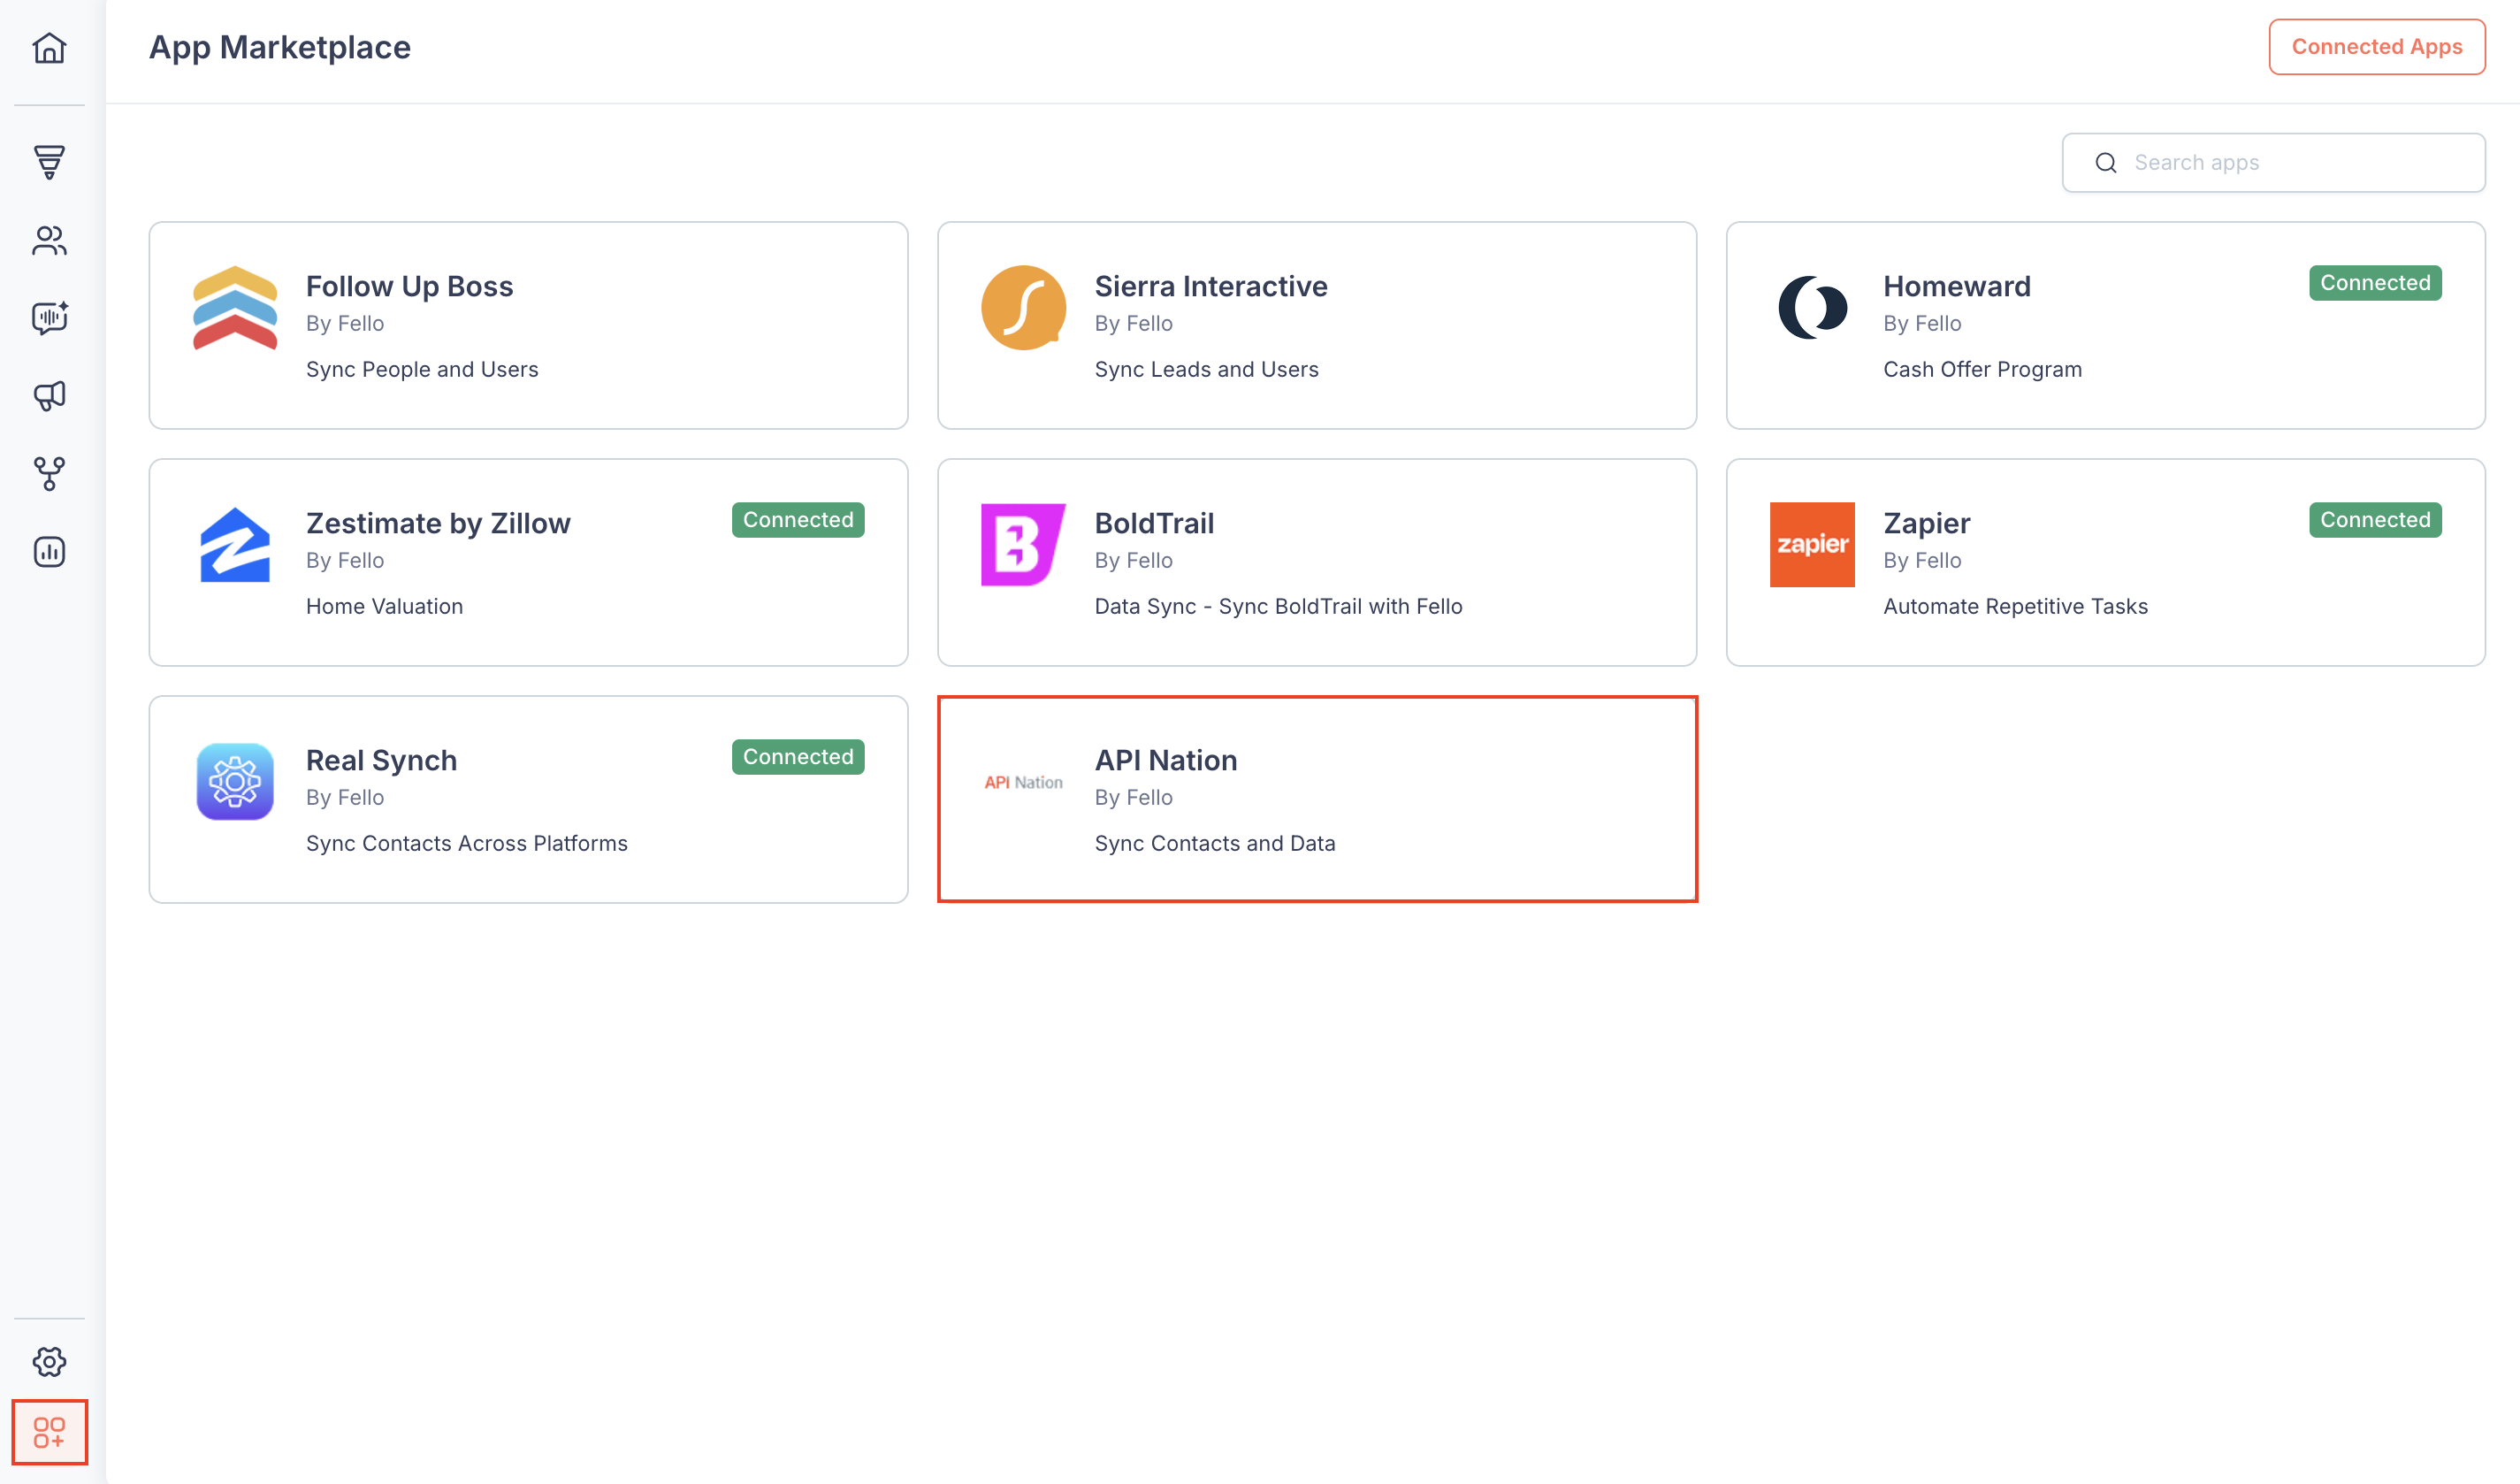Open the megaphone campaigns icon
Screen dimensions: 2520x1484
coord(49,396)
